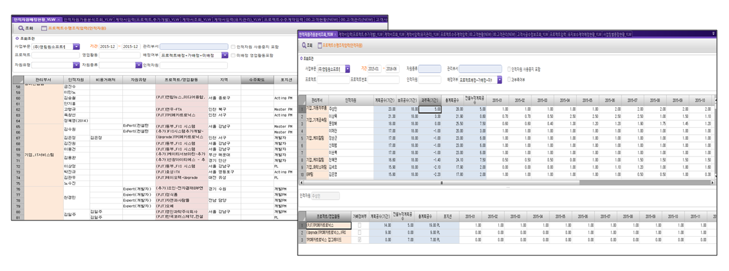Select 00.고객현황(NEW) tab in right window

(x=480, y=35)
